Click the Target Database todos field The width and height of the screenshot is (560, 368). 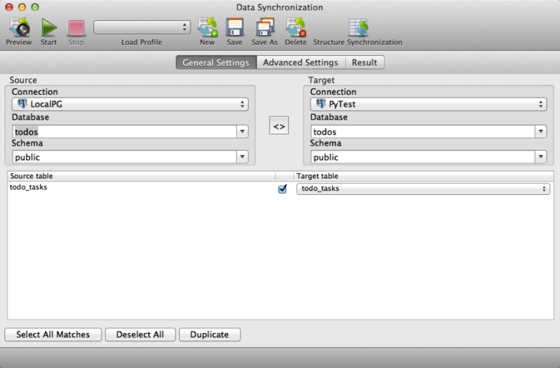coord(423,131)
